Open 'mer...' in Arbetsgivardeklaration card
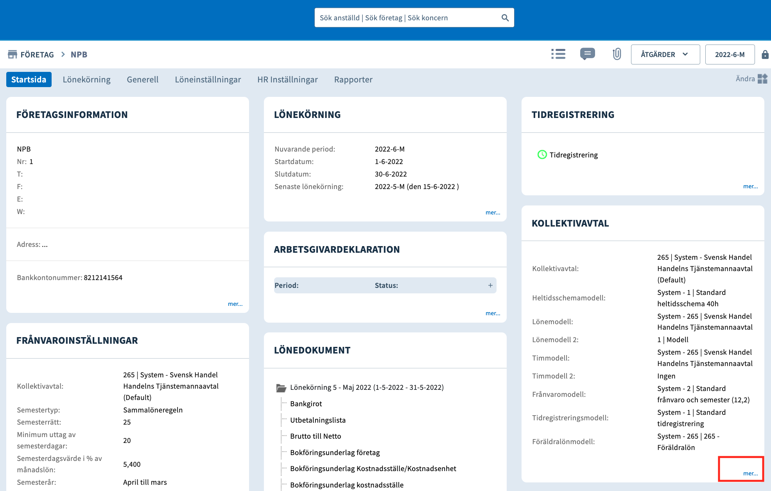The width and height of the screenshot is (771, 491). pos(493,313)
